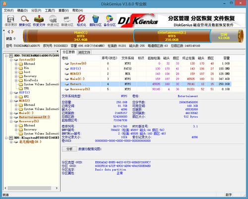Click System(0) drive icon in partition table
Image resolution: width=248 pixels, height=199 pixels.
point(67,64)
